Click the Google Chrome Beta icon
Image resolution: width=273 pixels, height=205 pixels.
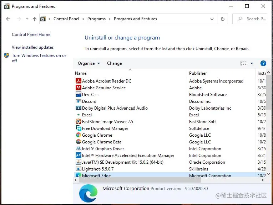[x=79, y=142]
